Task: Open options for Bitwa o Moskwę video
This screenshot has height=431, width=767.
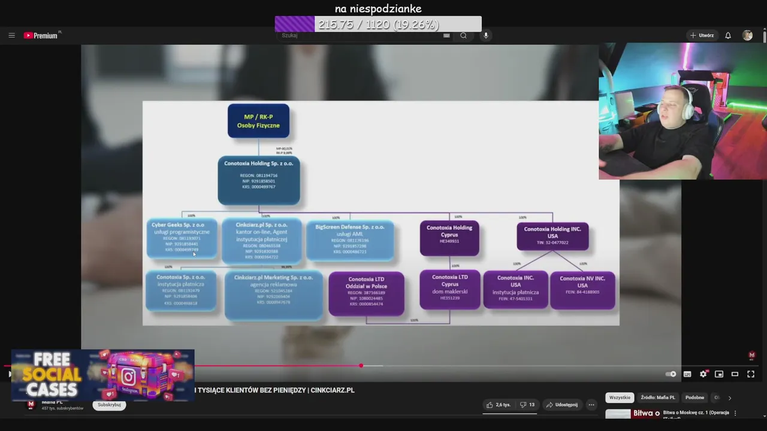Action: click(735, 413)
